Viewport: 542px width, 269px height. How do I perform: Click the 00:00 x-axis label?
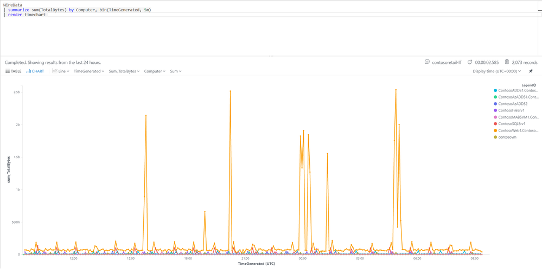(303, 258)
